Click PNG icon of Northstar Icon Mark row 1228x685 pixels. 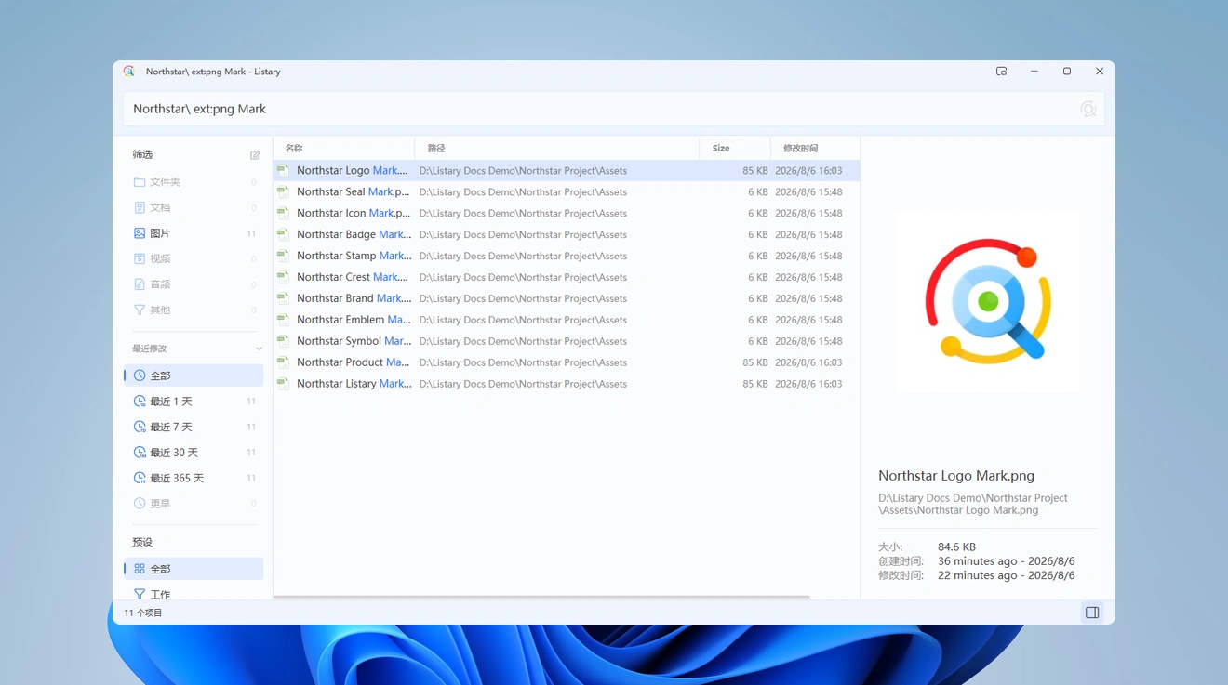[x=283, y=214]
